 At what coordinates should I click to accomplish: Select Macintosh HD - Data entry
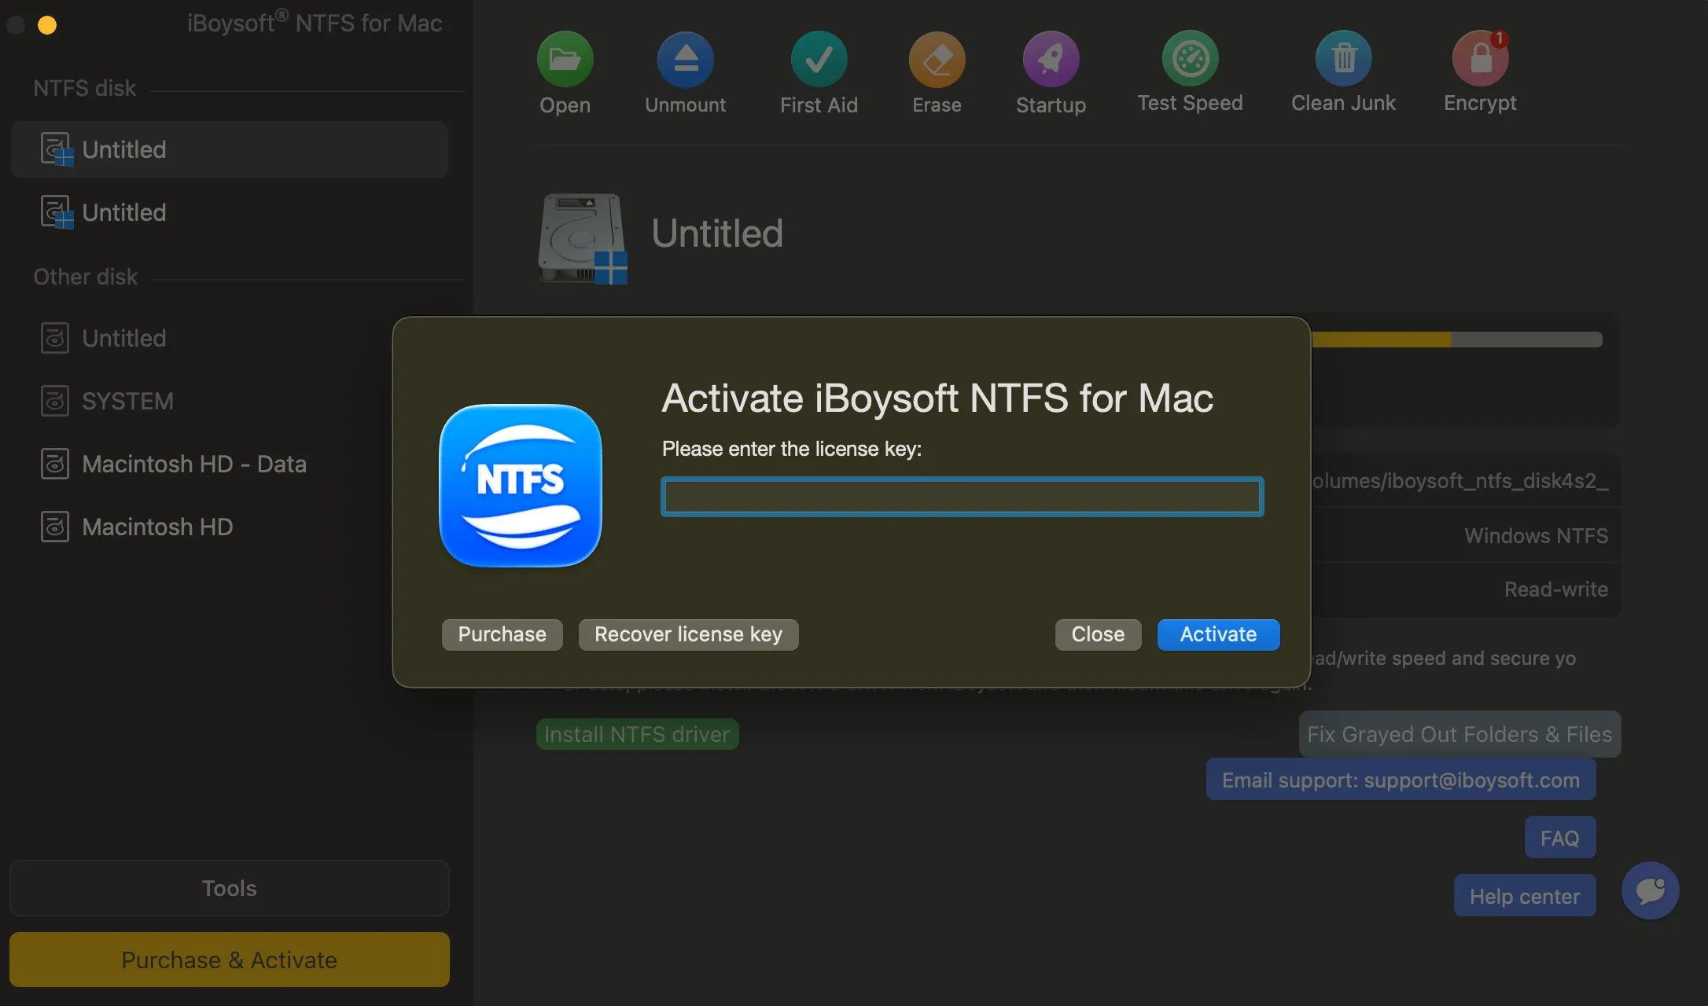[x=230, y=464]
